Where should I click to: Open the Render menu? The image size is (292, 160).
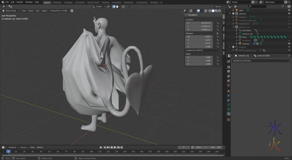pos(20,2)
